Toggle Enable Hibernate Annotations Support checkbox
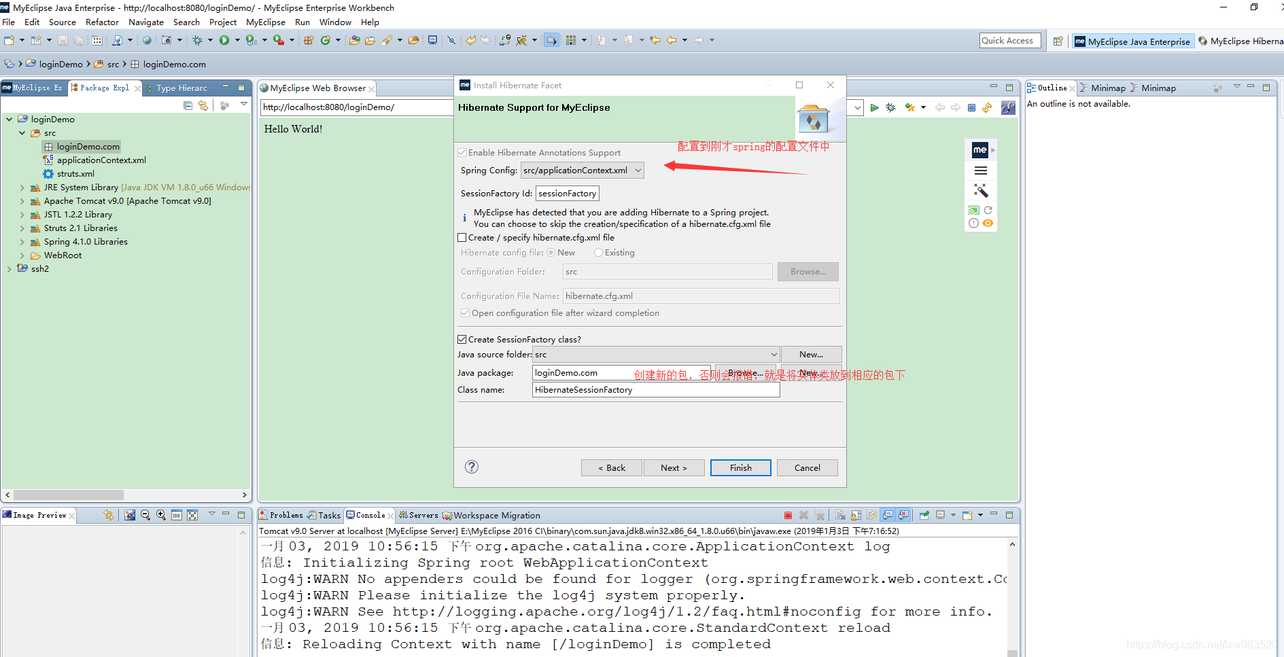1284x657 pixels. tap(462, 153)
